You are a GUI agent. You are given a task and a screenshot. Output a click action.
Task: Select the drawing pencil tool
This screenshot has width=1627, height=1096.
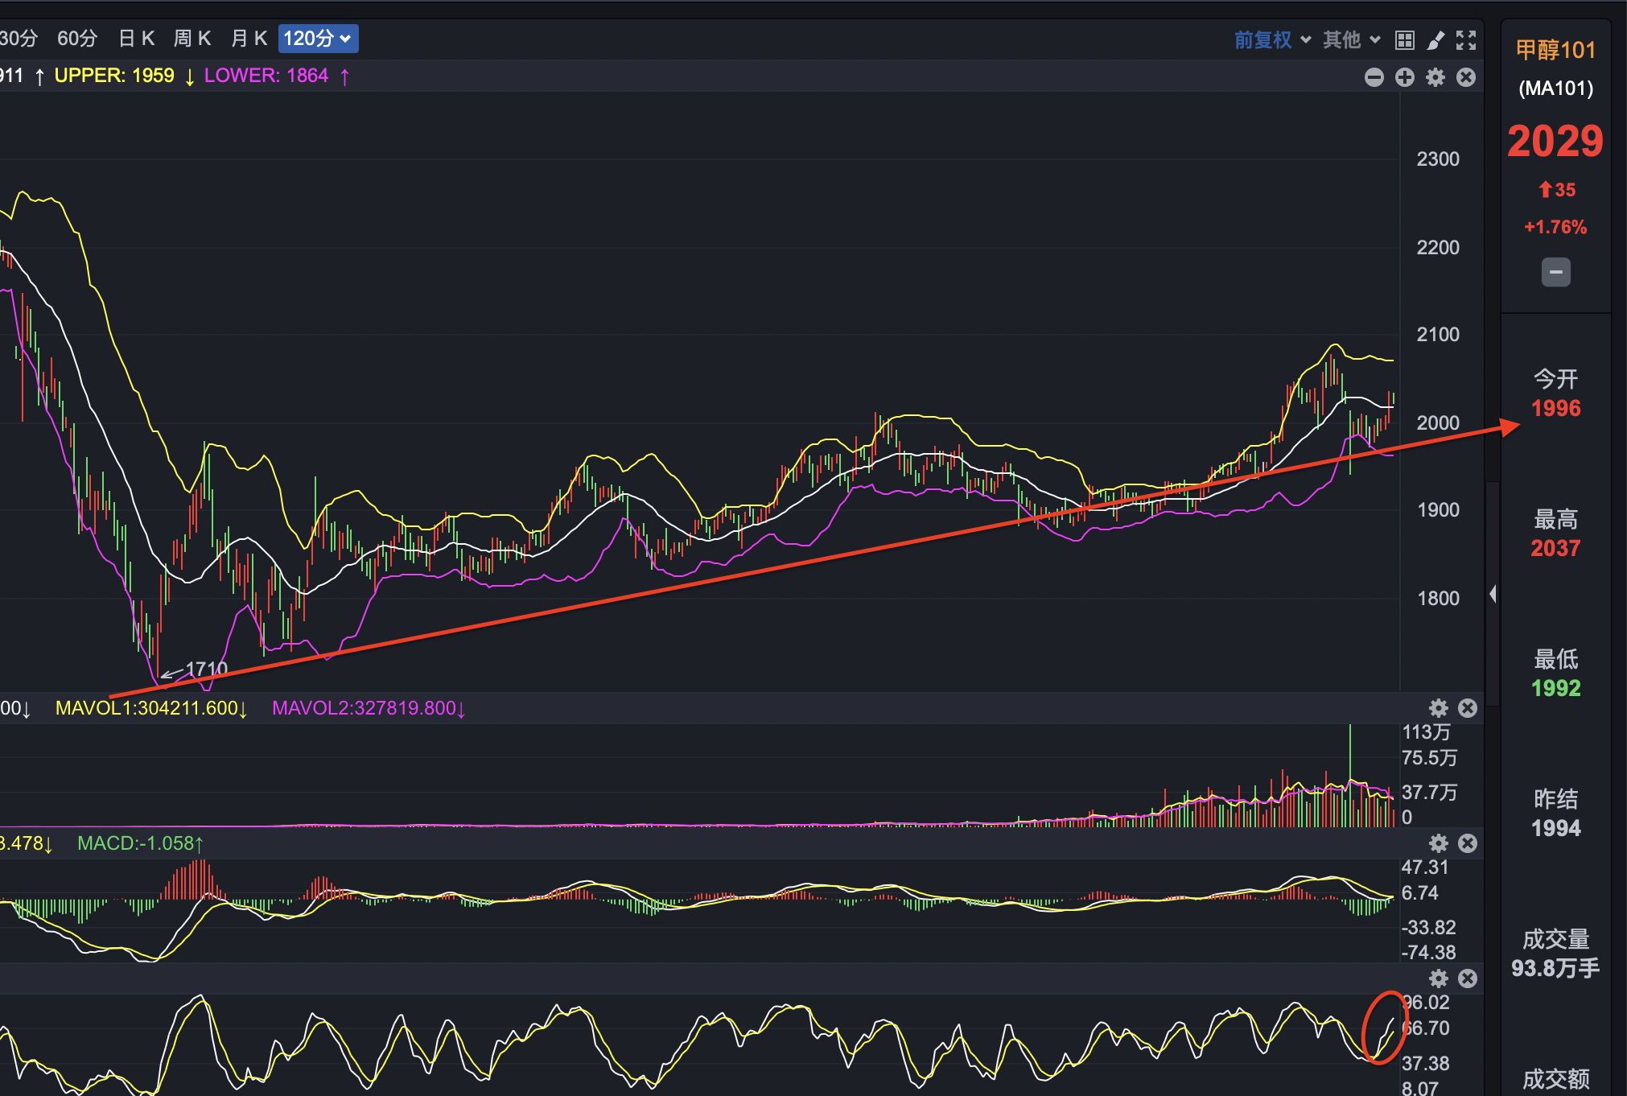pos(1435,40)
